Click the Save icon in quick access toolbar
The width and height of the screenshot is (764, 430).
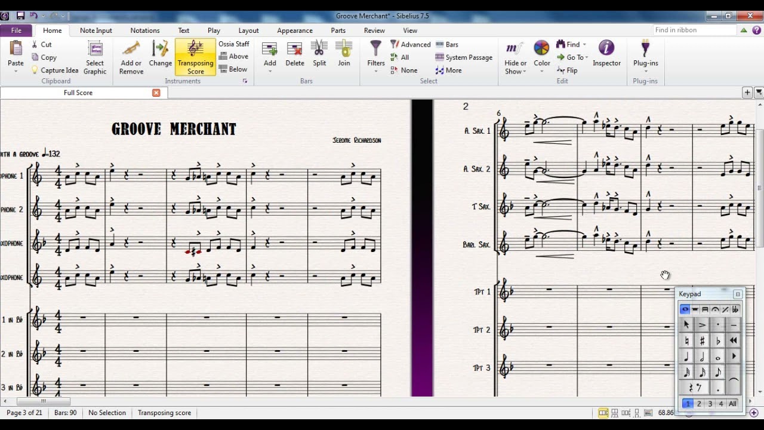[x=20, y=16]
